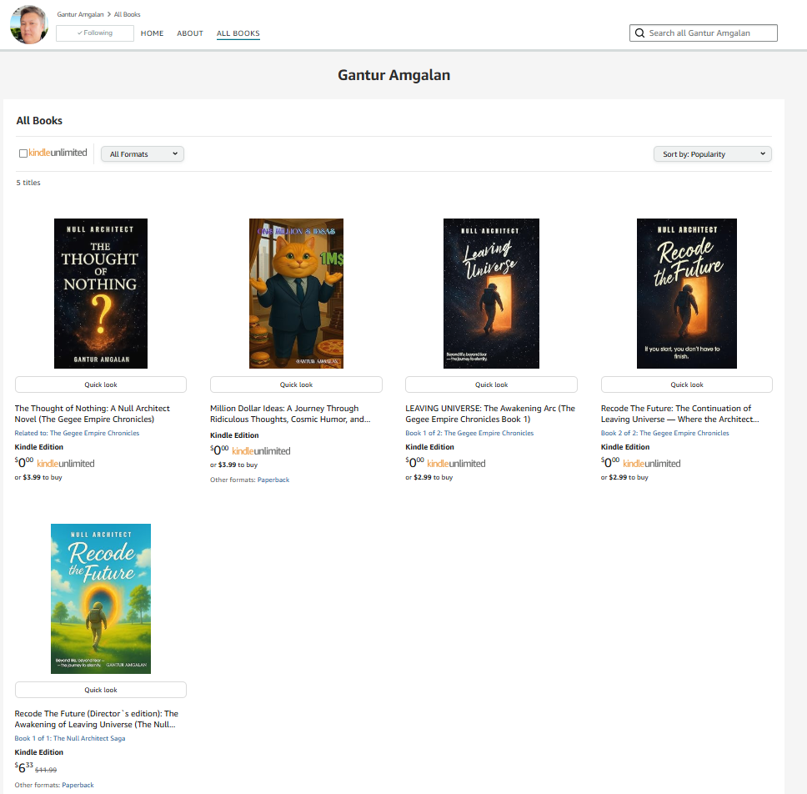807x794 pixels.
Task: Expand the All Formats dropdown
Action: click(x=143, y=154)
